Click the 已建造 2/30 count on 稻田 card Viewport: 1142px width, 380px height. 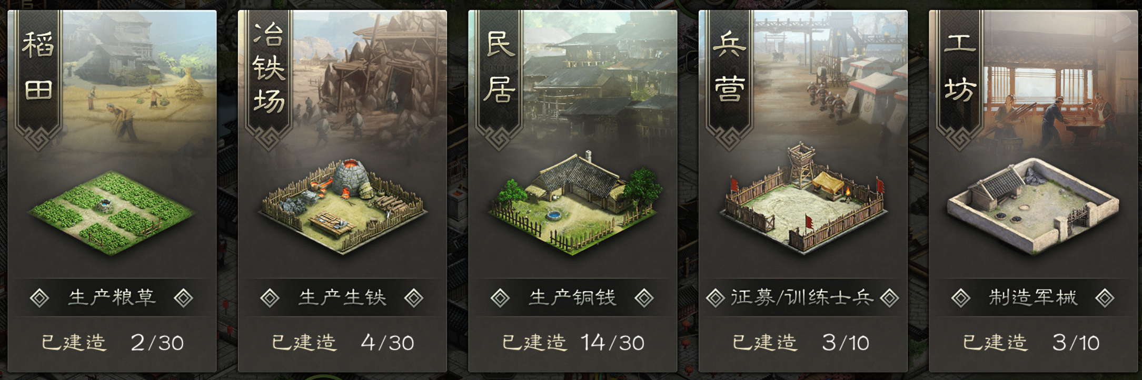[x=112, y=343]
